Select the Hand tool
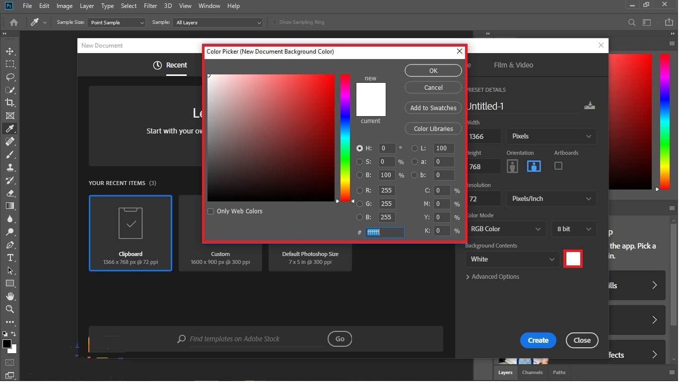Image resolution: width=681 pixels, height=382 pixels. point(9,296)
